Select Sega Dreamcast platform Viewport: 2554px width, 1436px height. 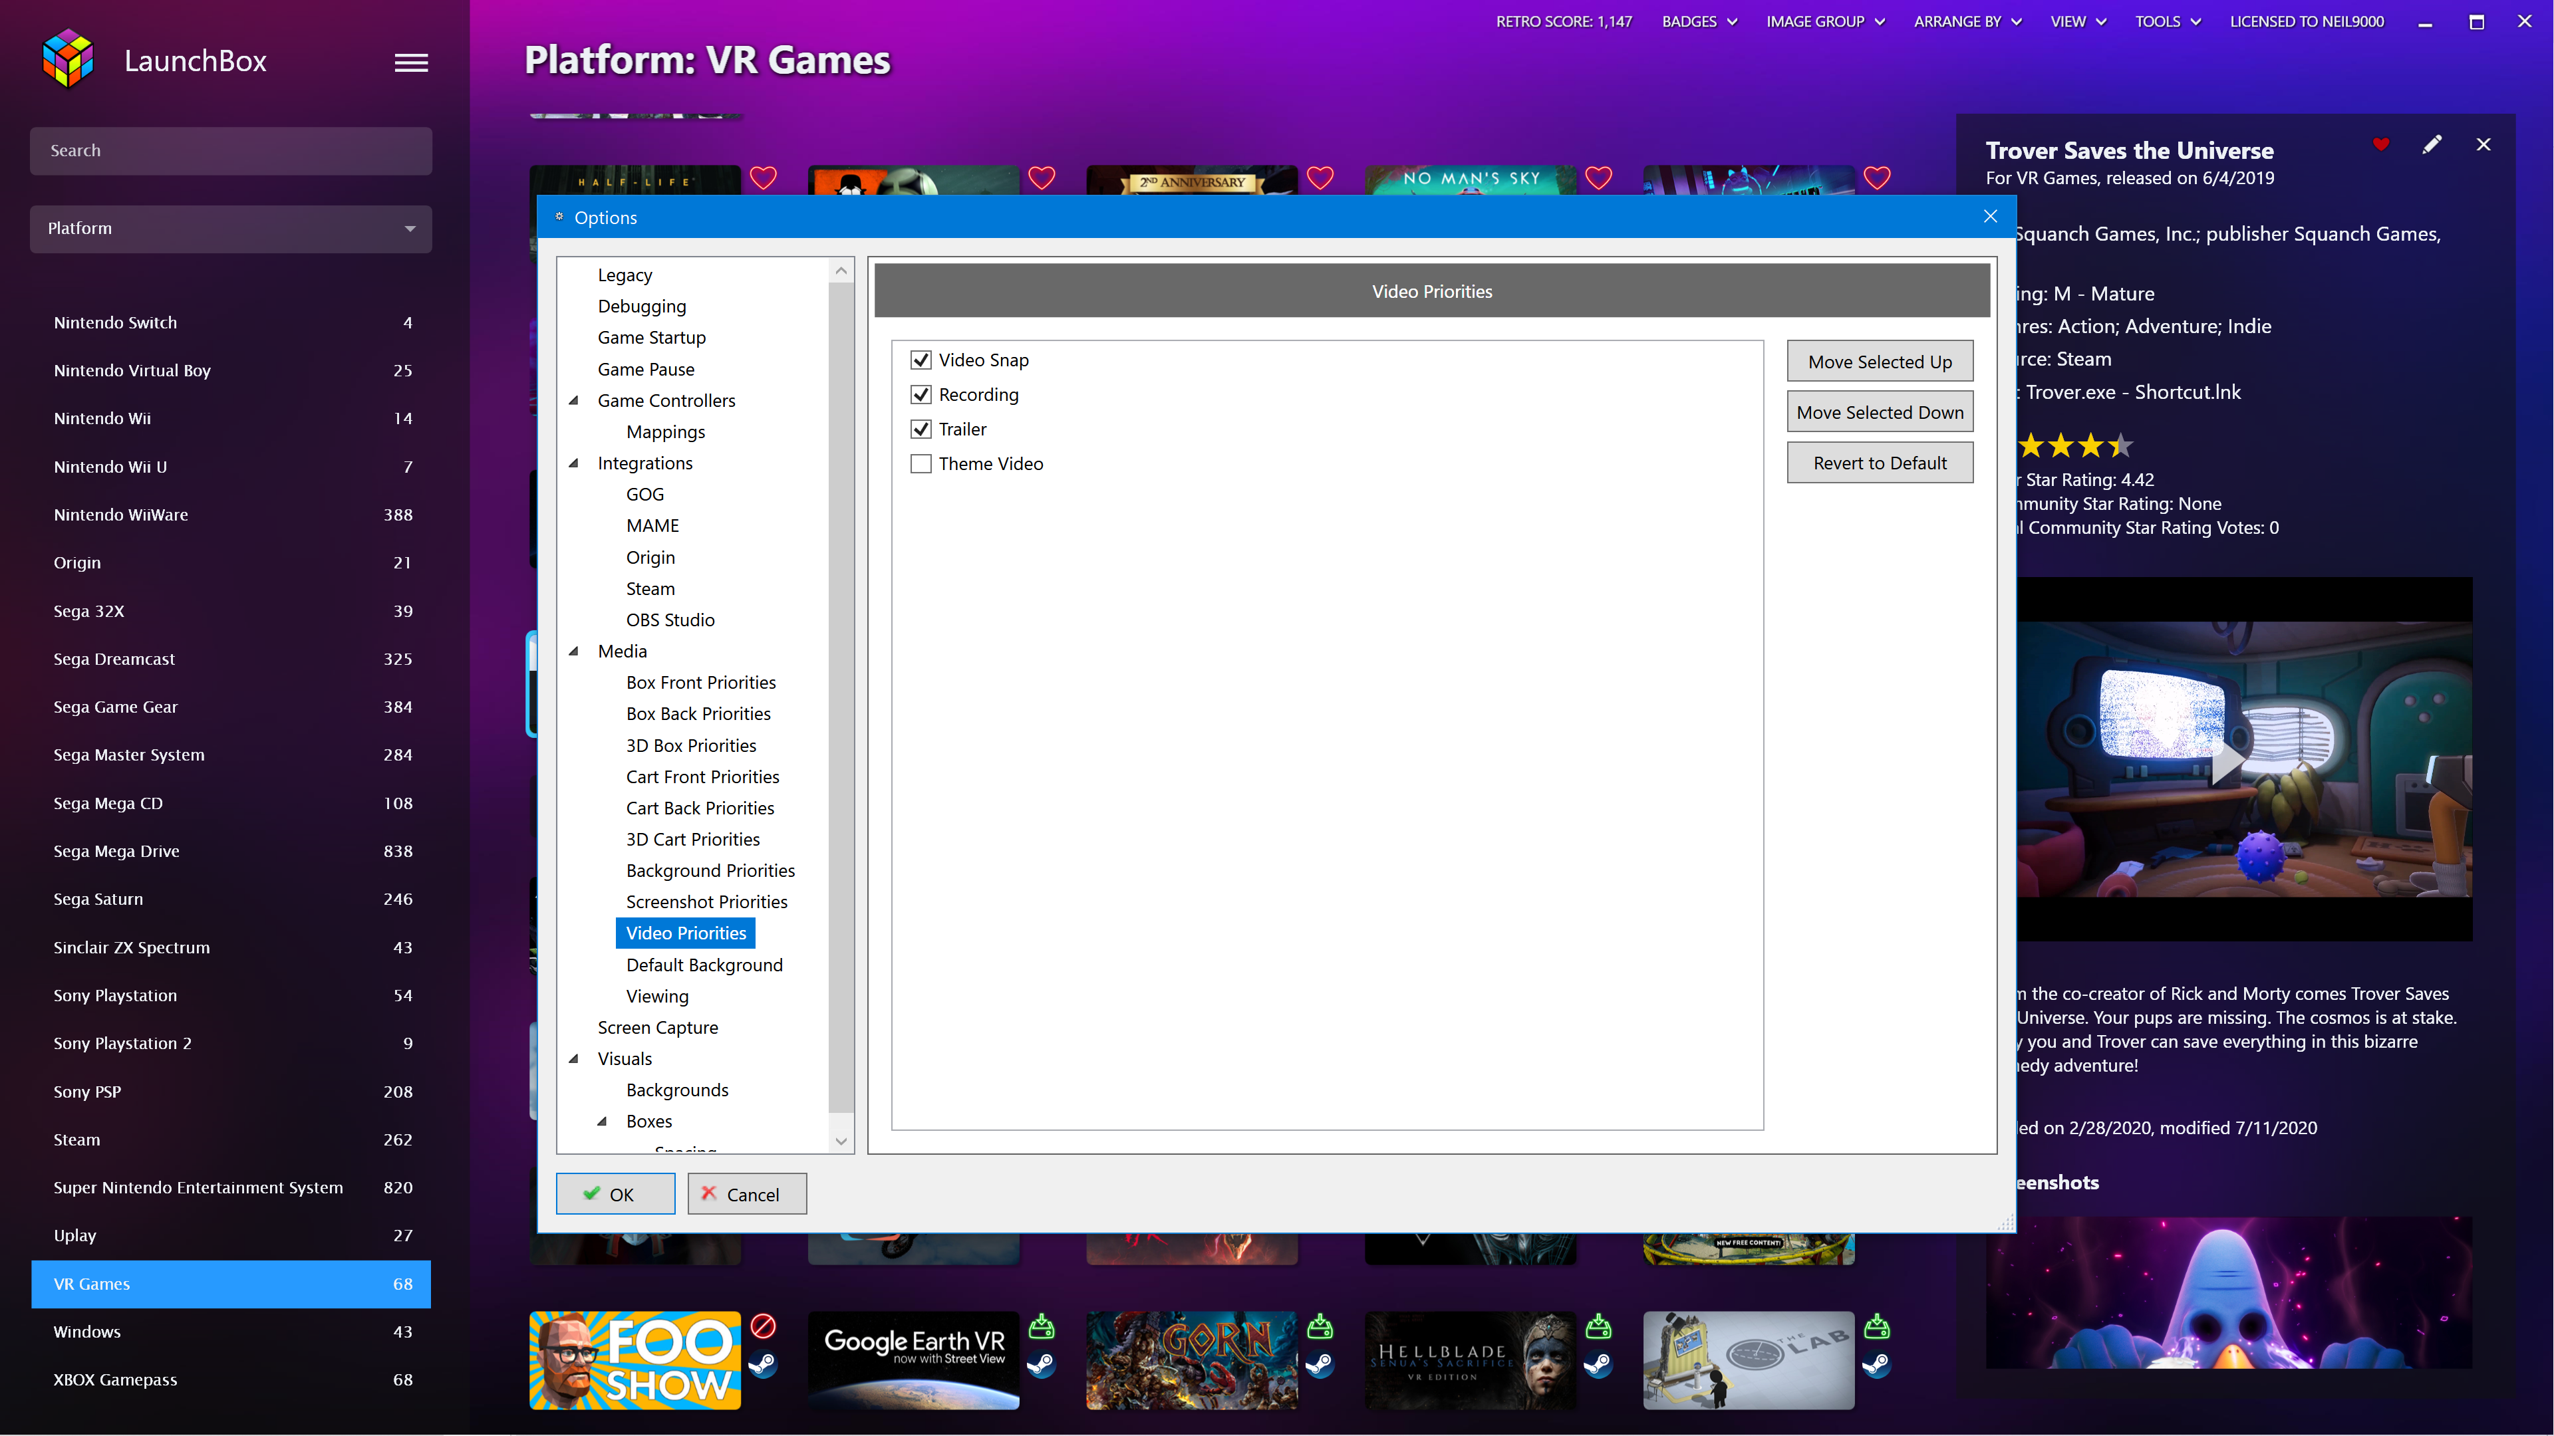point(230,659)
